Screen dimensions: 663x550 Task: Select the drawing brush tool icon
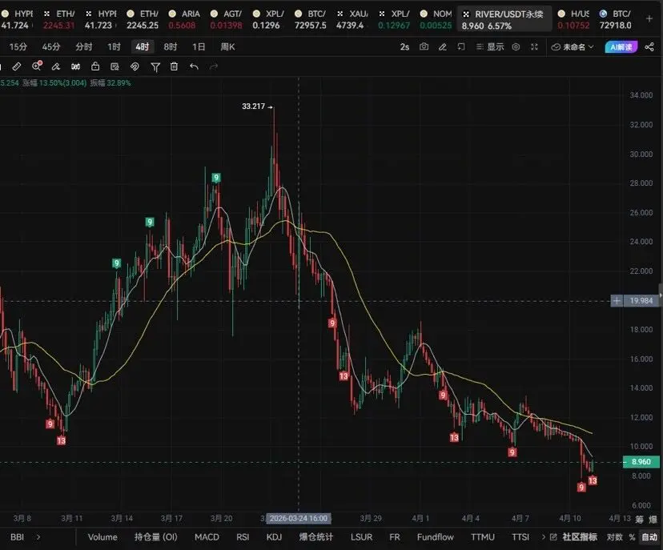[56, 66]
